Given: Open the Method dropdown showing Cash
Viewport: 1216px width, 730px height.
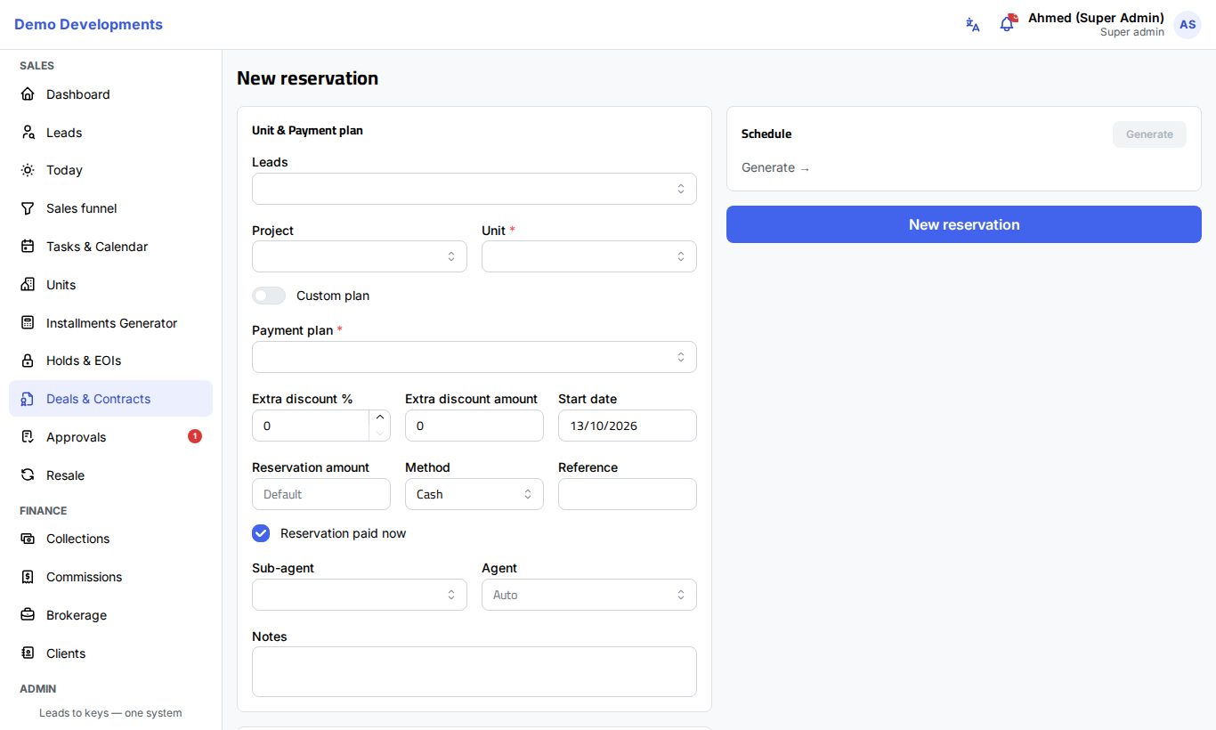Looking at the screenshot, I should [x=474, y=494].
